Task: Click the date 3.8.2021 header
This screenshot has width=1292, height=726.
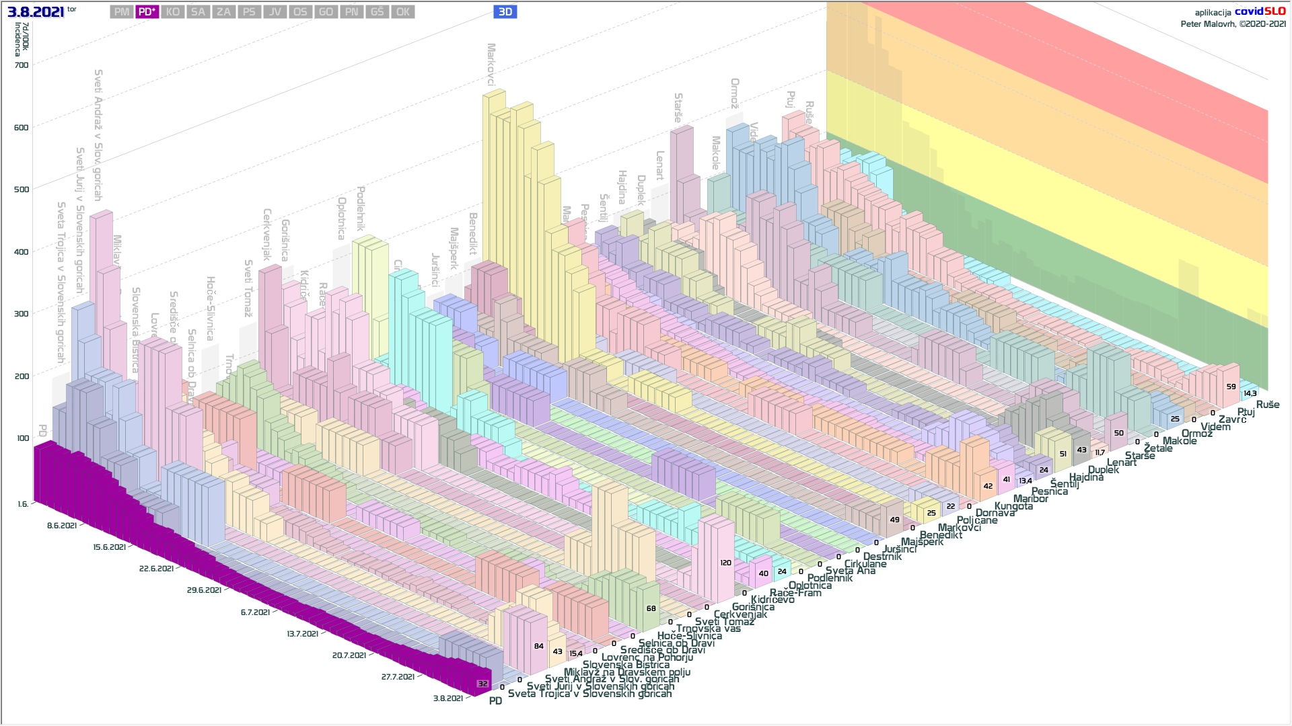Action: (36, 12)
